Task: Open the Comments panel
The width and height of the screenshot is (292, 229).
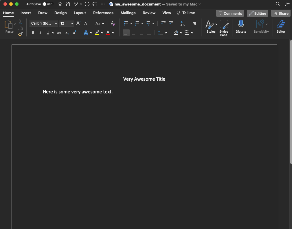Action: tap(230, 13)
